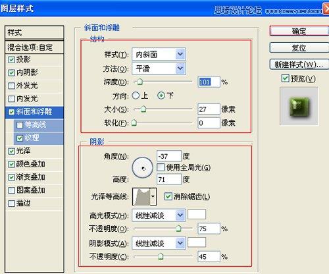Open the 样式 style dropdown showing 内斜面
The height and width of the screenshot is (274, 329).
click(x=159, y=54)
